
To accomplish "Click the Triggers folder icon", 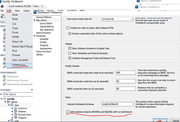I will pyautogui.click(x=15, y=118).
